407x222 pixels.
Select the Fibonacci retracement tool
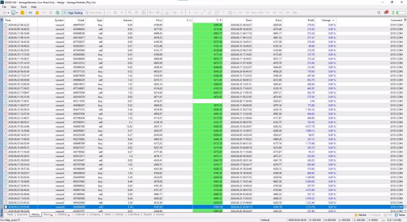(x=216, y=12)
